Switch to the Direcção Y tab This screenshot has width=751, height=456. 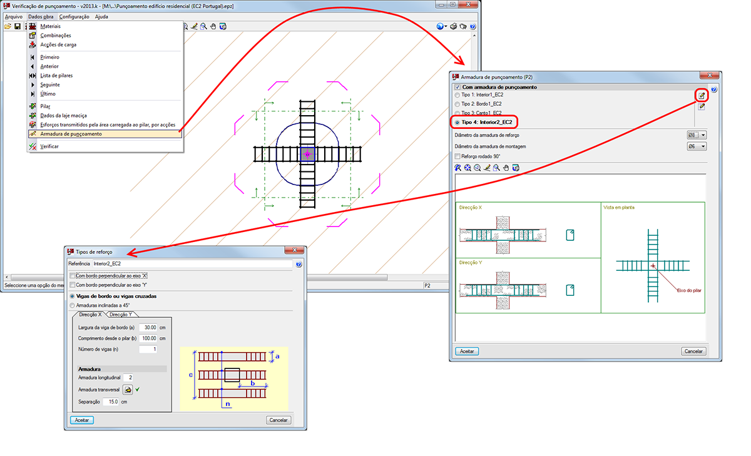click(121, 315)
